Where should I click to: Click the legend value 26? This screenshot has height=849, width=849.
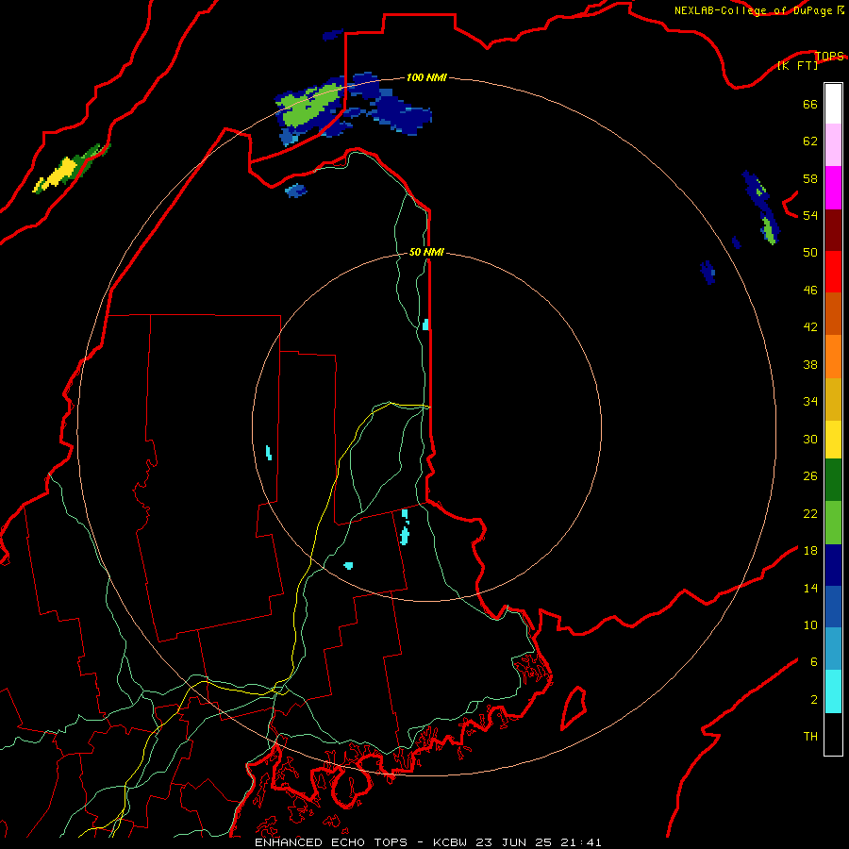(810, 476)
